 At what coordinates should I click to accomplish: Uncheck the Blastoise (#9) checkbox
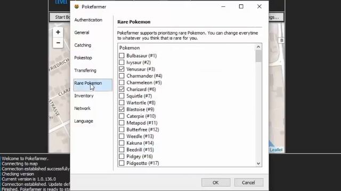[x=121, y=109]
